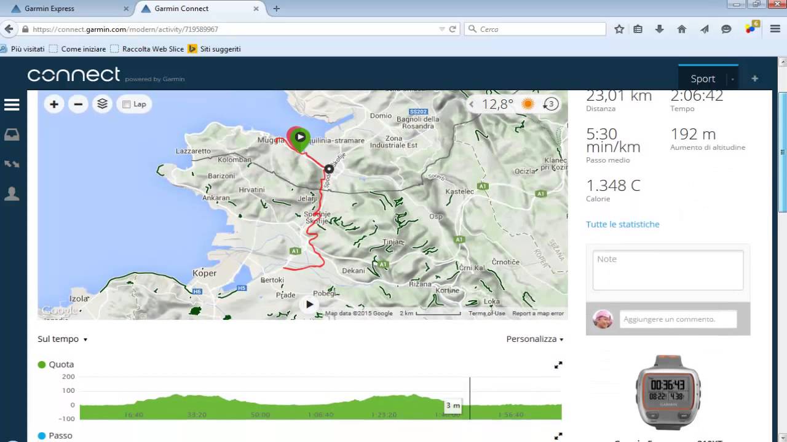Click the sync arrows icon in sidebar

click(12, 164)
